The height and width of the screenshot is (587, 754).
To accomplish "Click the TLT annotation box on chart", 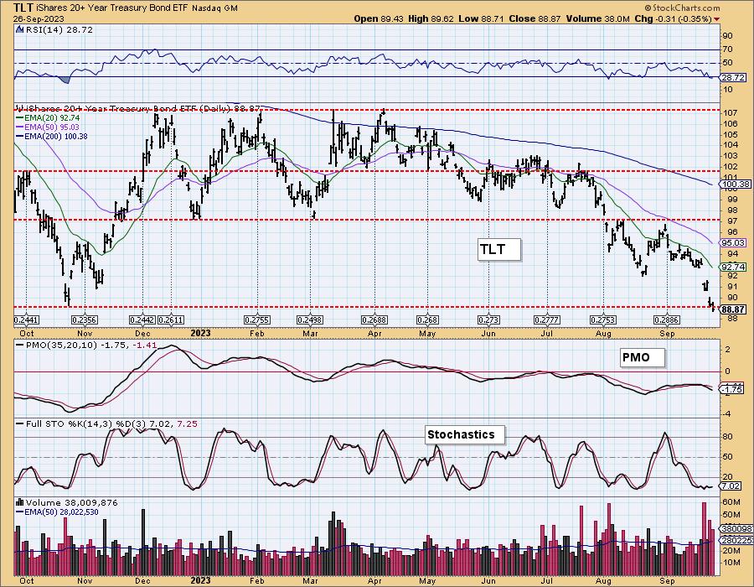I will tap(499, 249).
